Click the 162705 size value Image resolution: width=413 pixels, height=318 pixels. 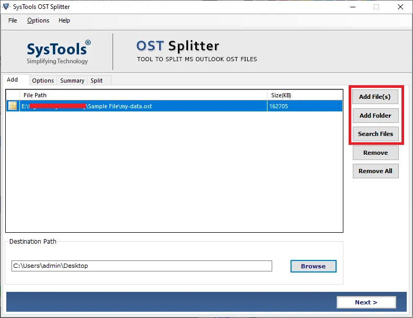coord(278,106)
